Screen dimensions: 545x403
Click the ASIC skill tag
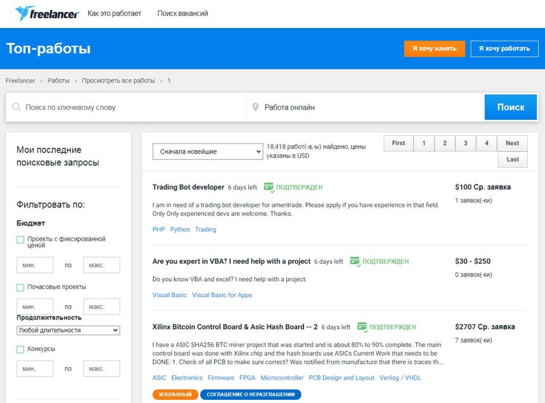click(x=159, y=377)
